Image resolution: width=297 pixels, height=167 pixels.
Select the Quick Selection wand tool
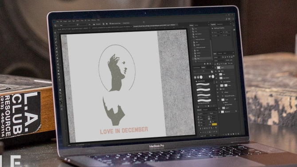(x=56, y=42)
